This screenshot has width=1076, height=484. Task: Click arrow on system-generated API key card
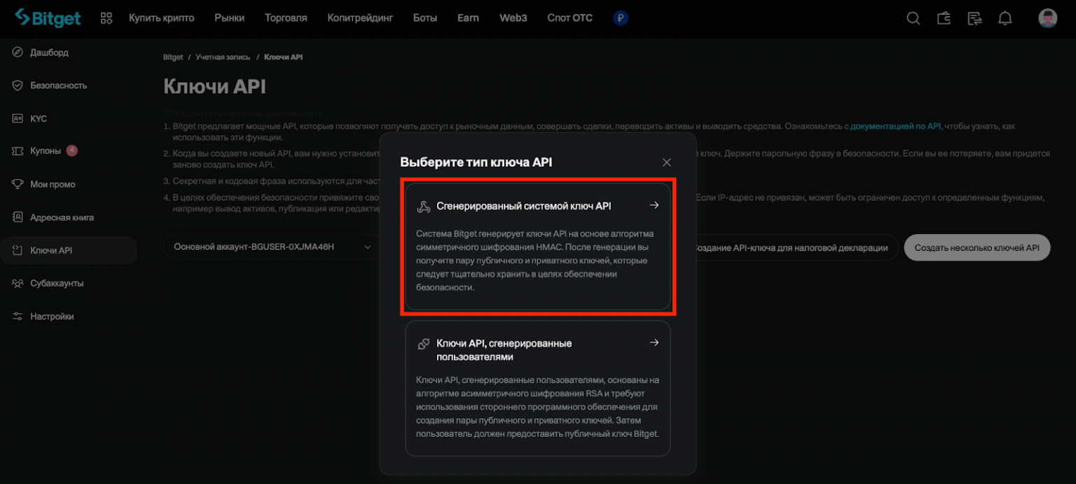point(654,205)
